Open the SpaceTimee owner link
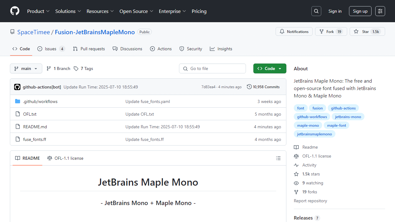 coord(34,32)
